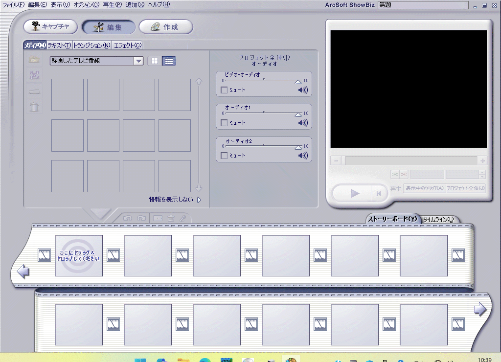501x362 pixels.
Task: Click the scanner acquire icon
Action: click(x=34, y=91)
